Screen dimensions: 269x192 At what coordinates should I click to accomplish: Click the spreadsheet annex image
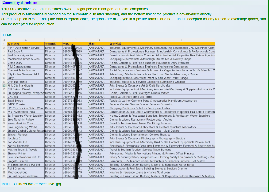[108, 109]
